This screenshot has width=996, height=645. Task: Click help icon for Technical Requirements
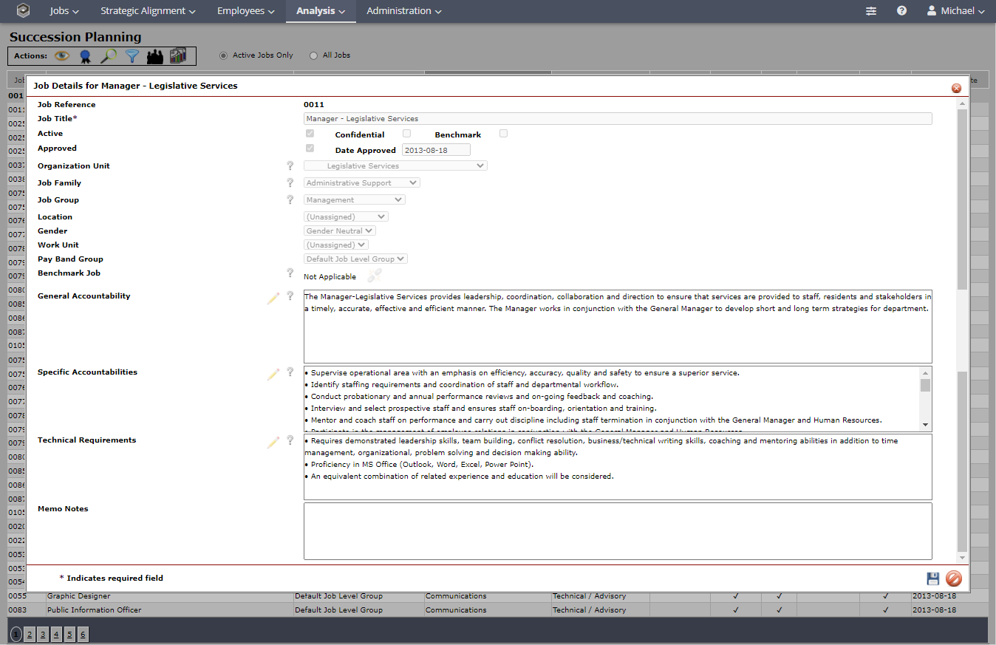click(290, 440)
